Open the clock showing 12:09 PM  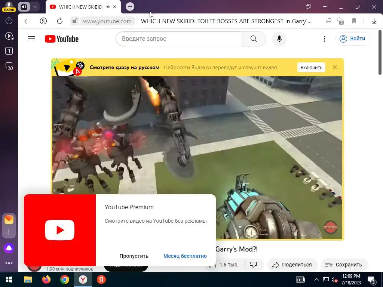pyautogui.click(x=351, y=280)
